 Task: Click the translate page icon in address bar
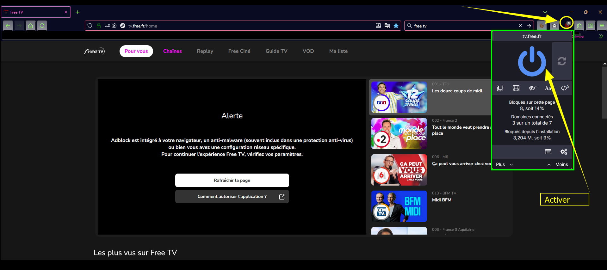point(387,26)
